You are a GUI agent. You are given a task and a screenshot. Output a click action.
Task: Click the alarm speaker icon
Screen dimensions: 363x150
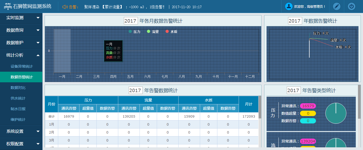[65, 7]
